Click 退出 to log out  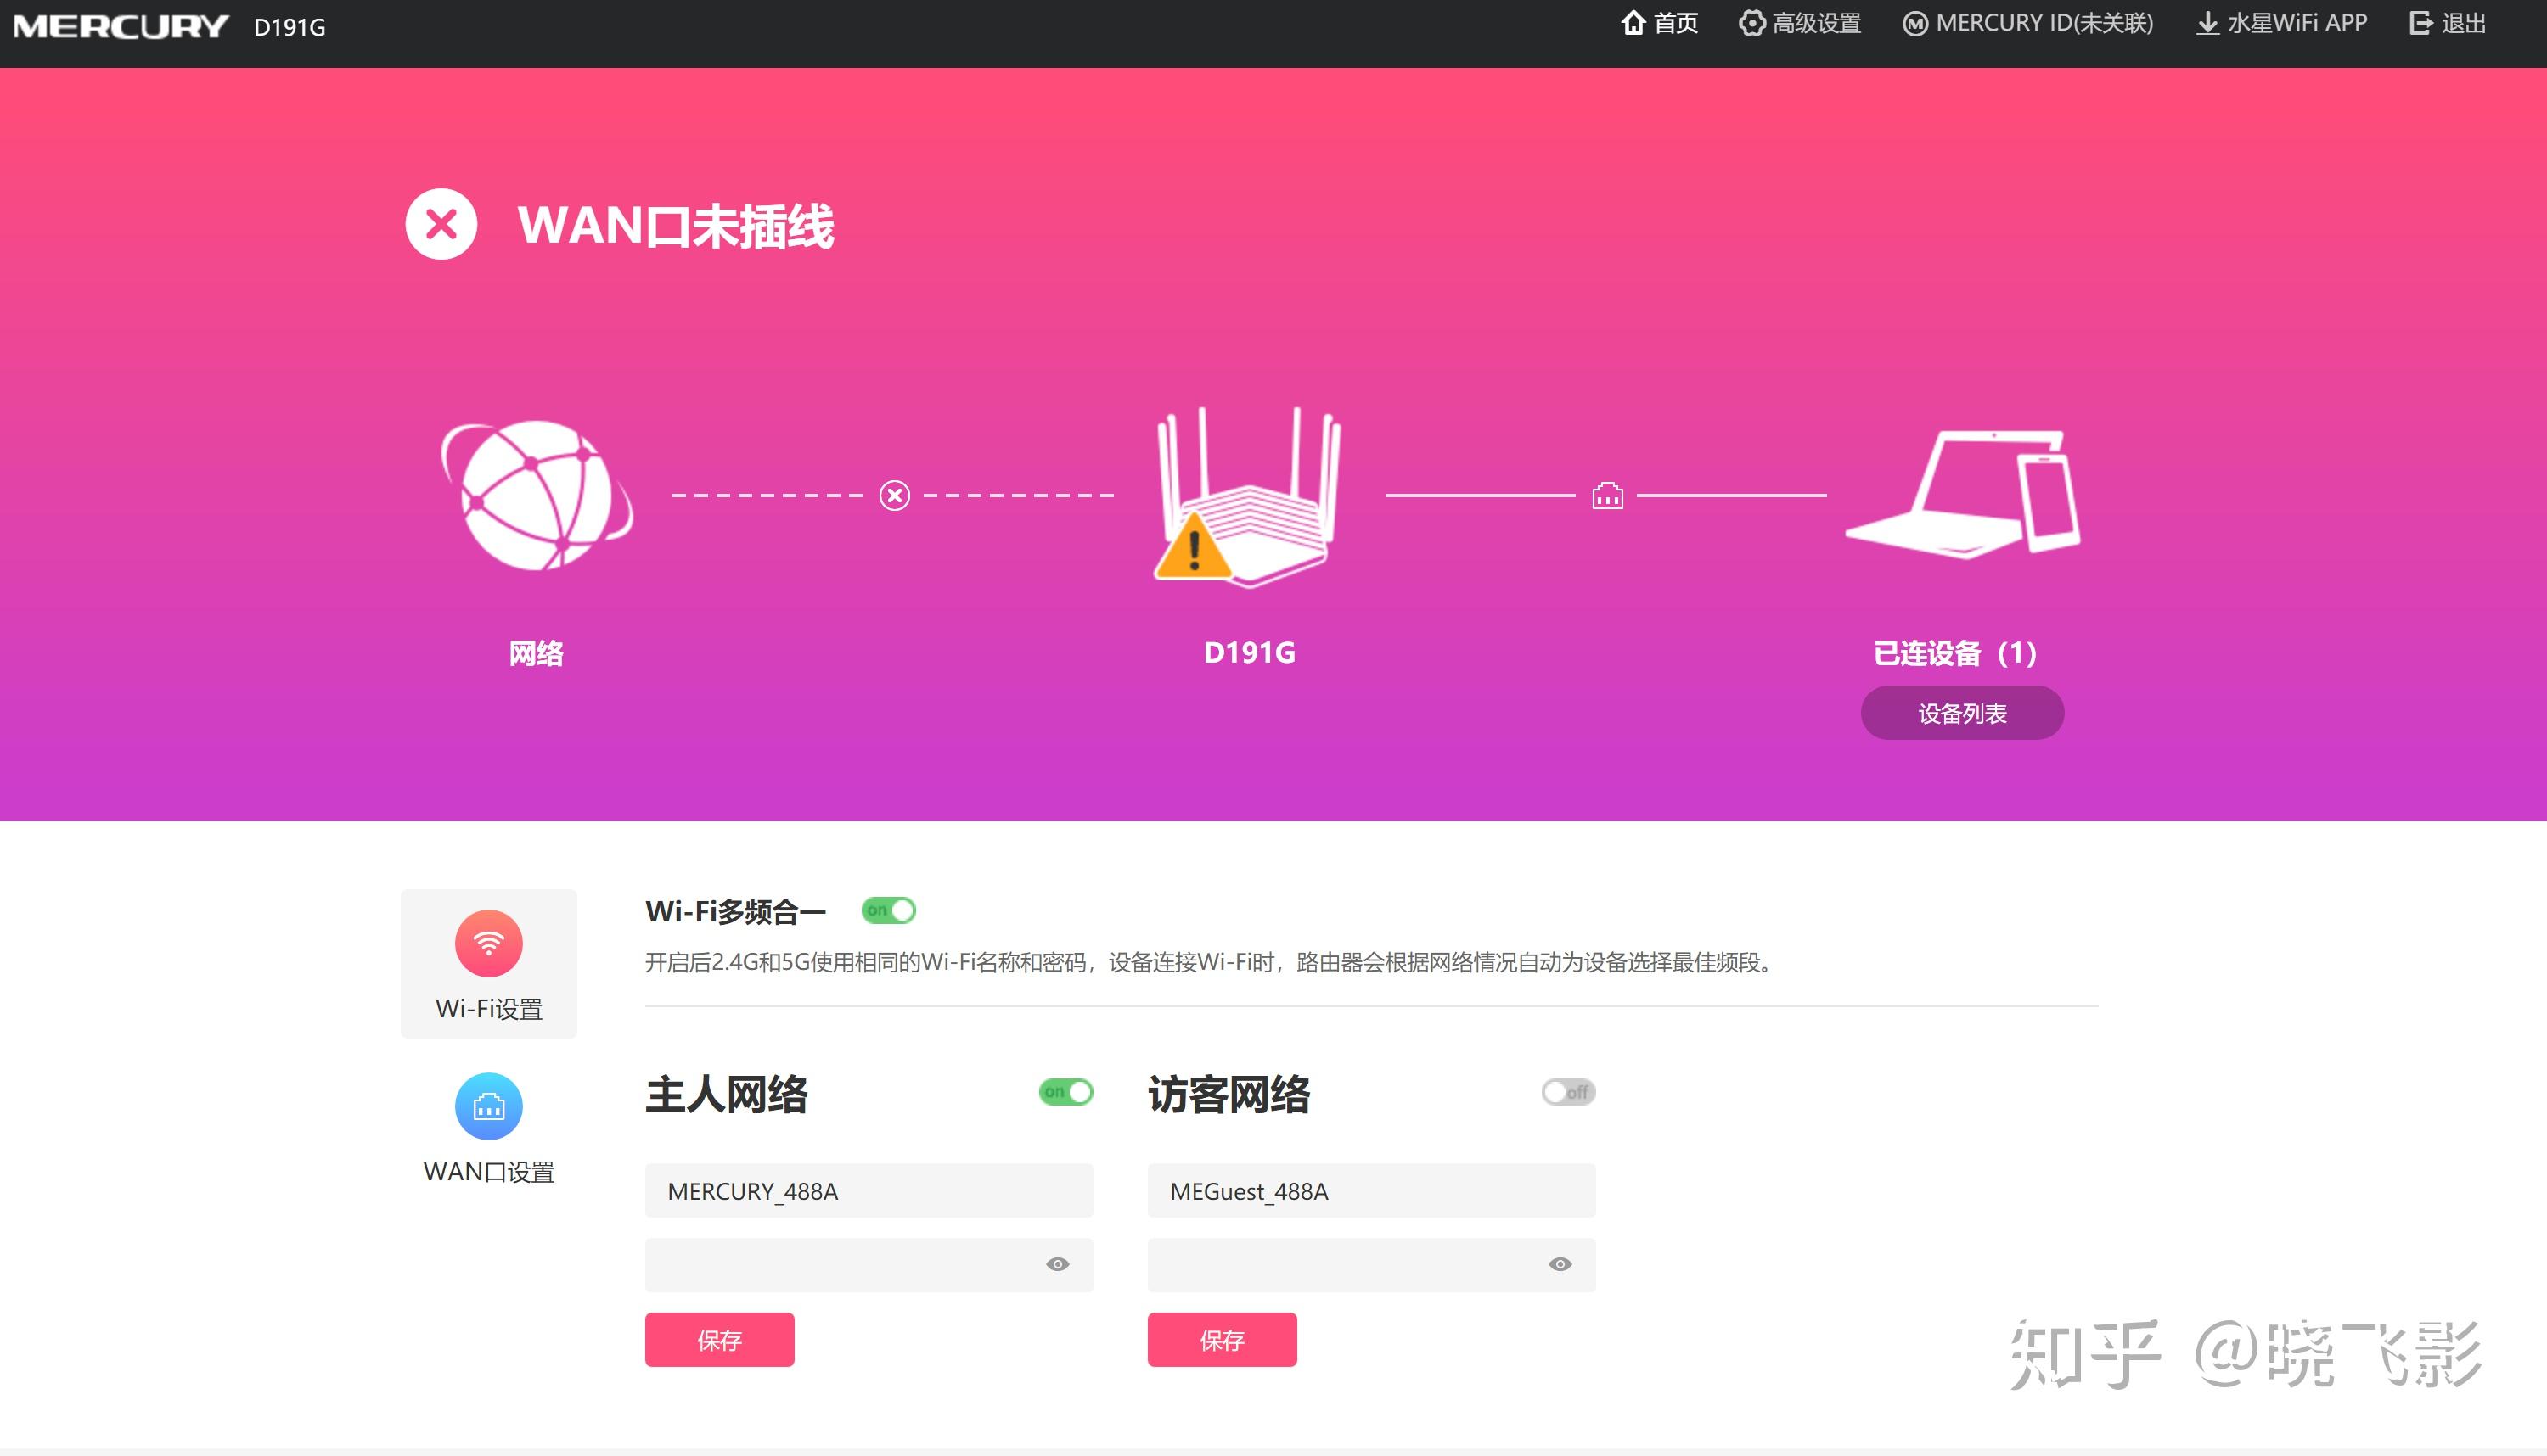(x=2448, y=23)
